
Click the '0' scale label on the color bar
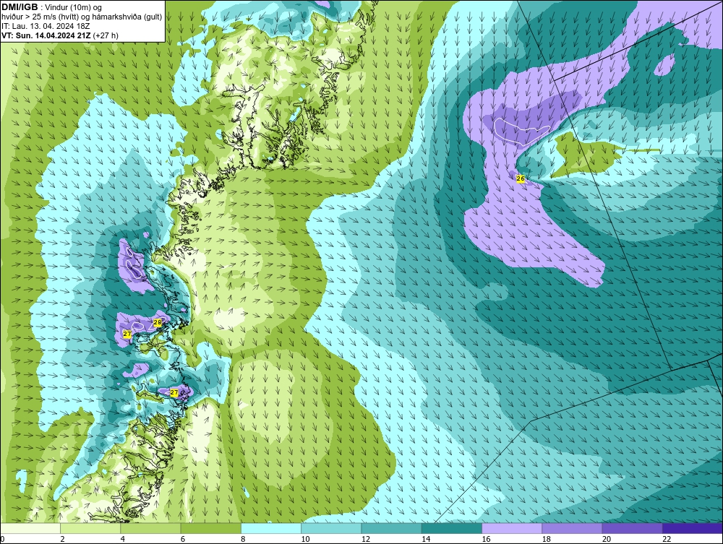(2, 540)
